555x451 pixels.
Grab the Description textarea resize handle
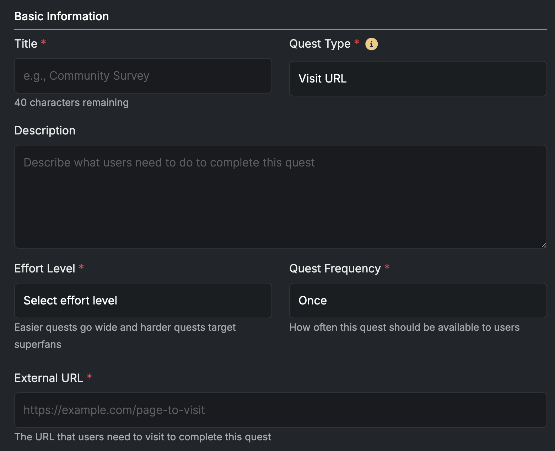543,245
